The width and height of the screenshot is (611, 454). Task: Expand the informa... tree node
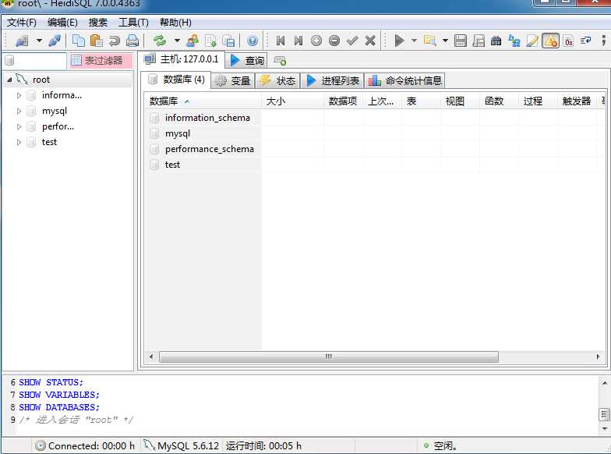tap(19, 95)
